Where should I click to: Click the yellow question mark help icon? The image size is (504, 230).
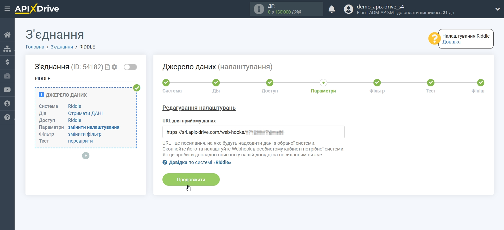coord(434,39)
